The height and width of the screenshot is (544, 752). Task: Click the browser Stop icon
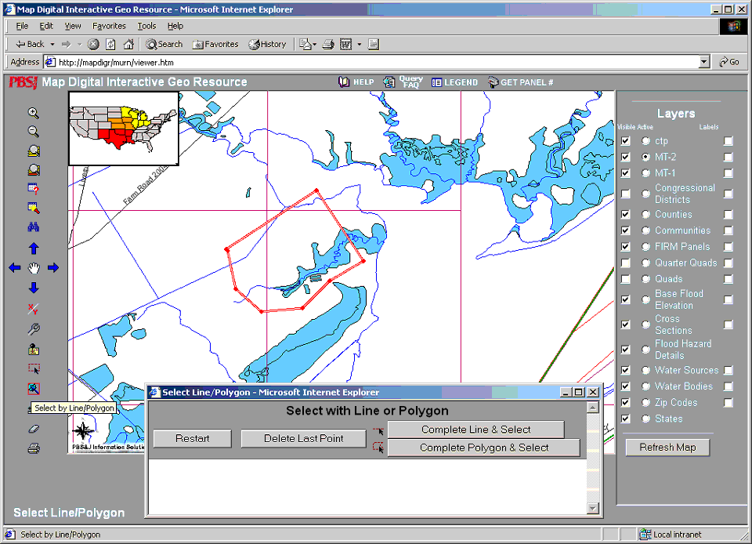93,44
